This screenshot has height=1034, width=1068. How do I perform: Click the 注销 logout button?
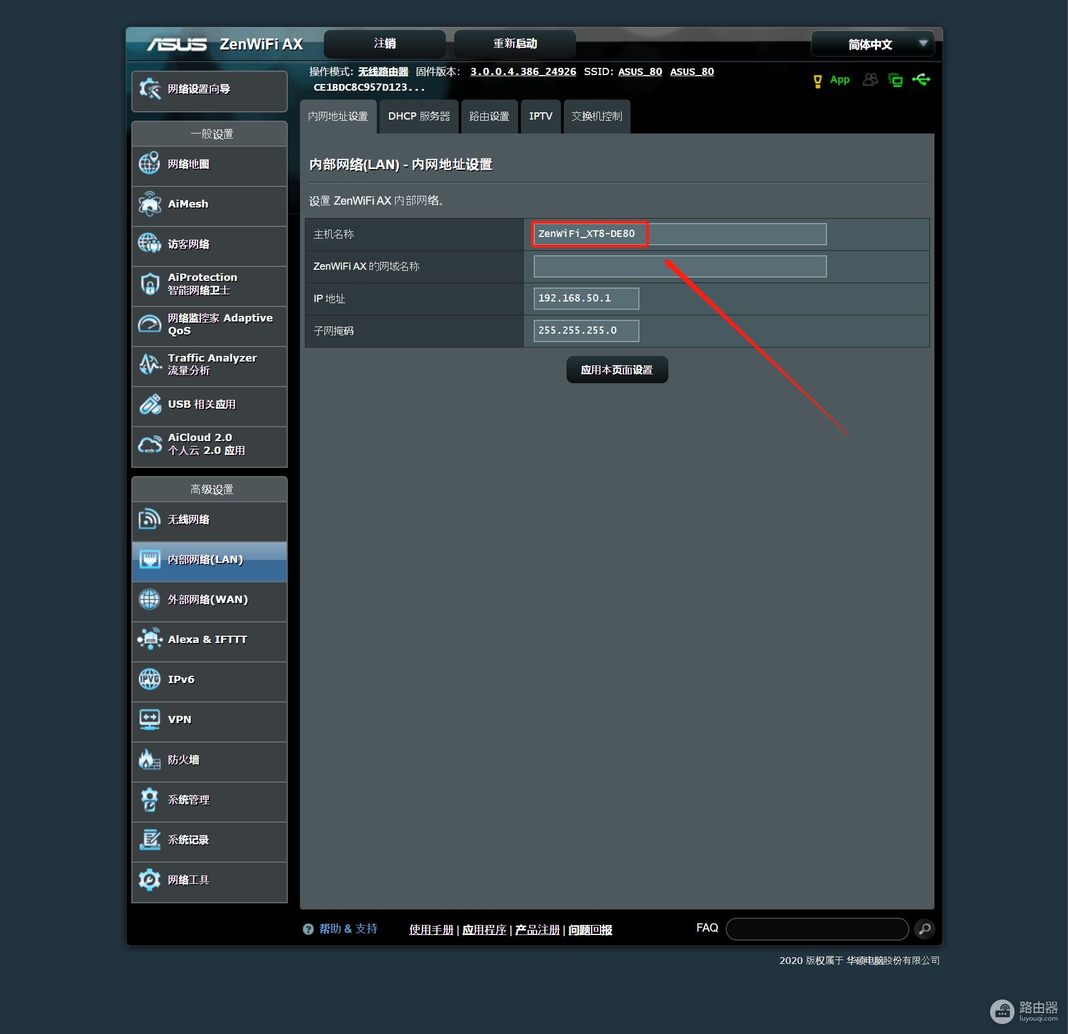(x=385, y=43)
